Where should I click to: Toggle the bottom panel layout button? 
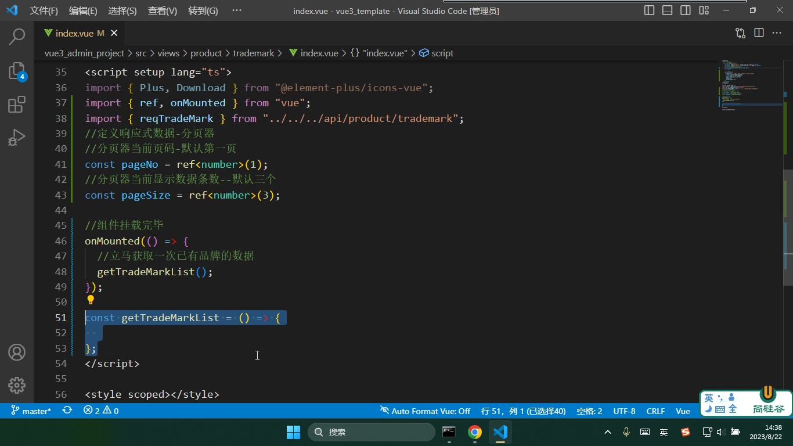coord(668,10)
